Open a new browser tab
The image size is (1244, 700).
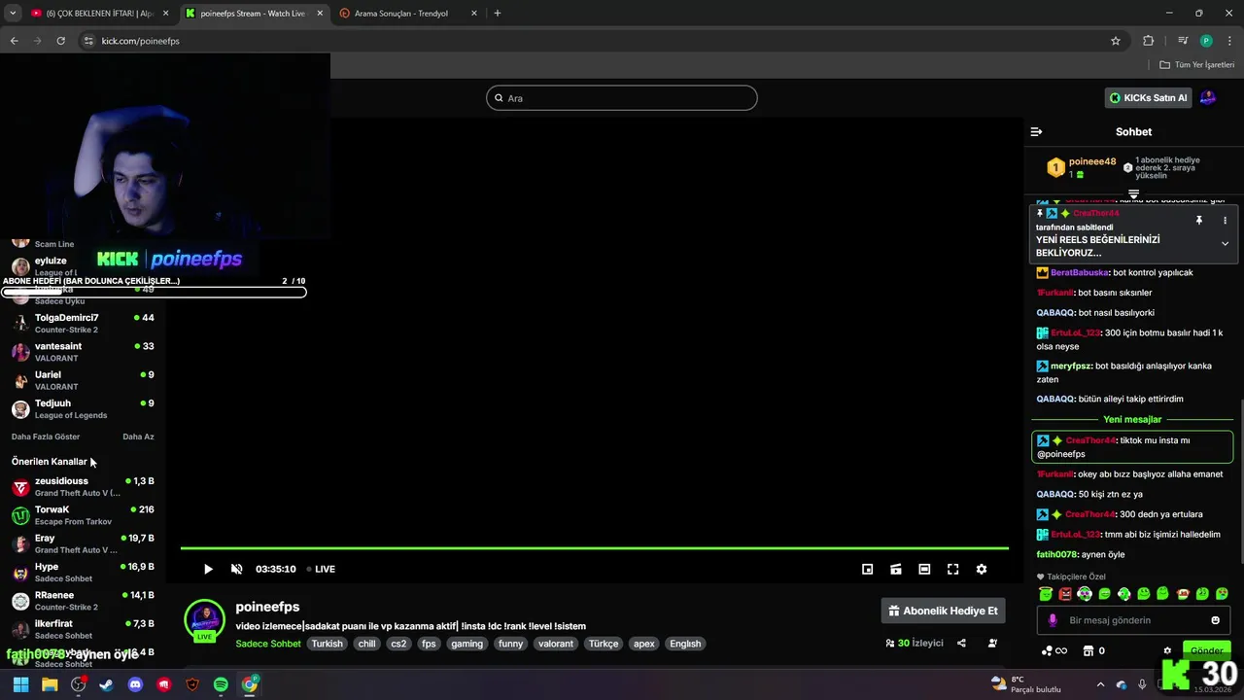click(x=497, y=14)
